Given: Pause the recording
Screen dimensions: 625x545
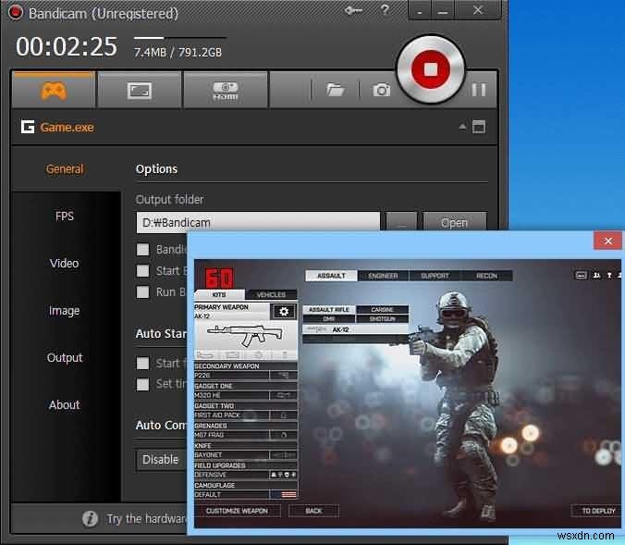Looking at the screenshot, I should click(x=479, y=90).
